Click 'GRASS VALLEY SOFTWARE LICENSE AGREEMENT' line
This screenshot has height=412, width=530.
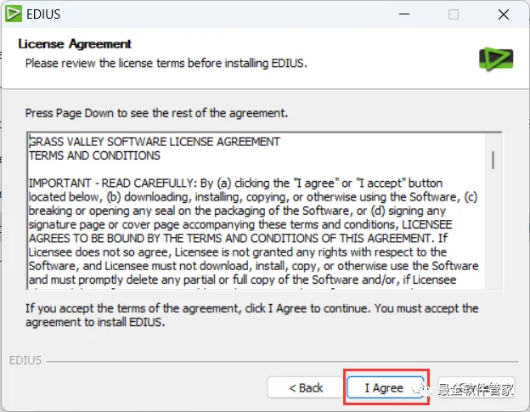pyautogui.click(x=155, y=142)
